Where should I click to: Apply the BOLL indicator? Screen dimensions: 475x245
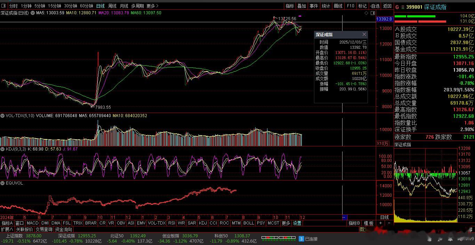[249, 223]
